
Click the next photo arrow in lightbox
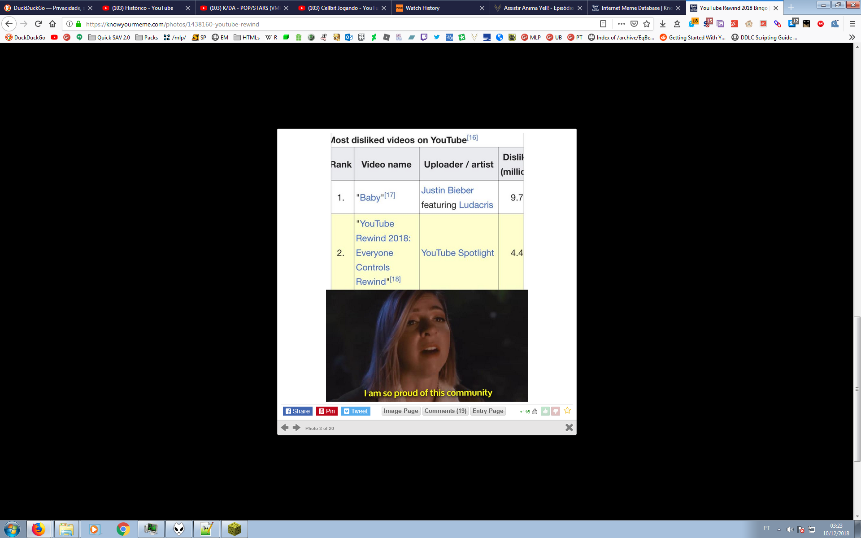click(296, 428)
